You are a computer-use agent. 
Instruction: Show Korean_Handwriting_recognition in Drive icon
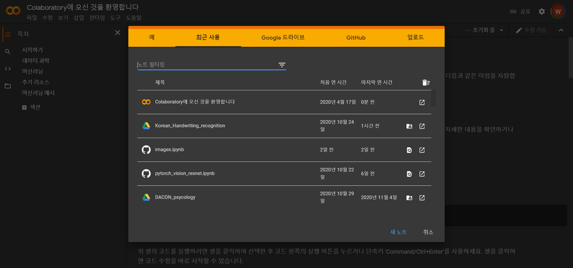(x=409, y=126)
